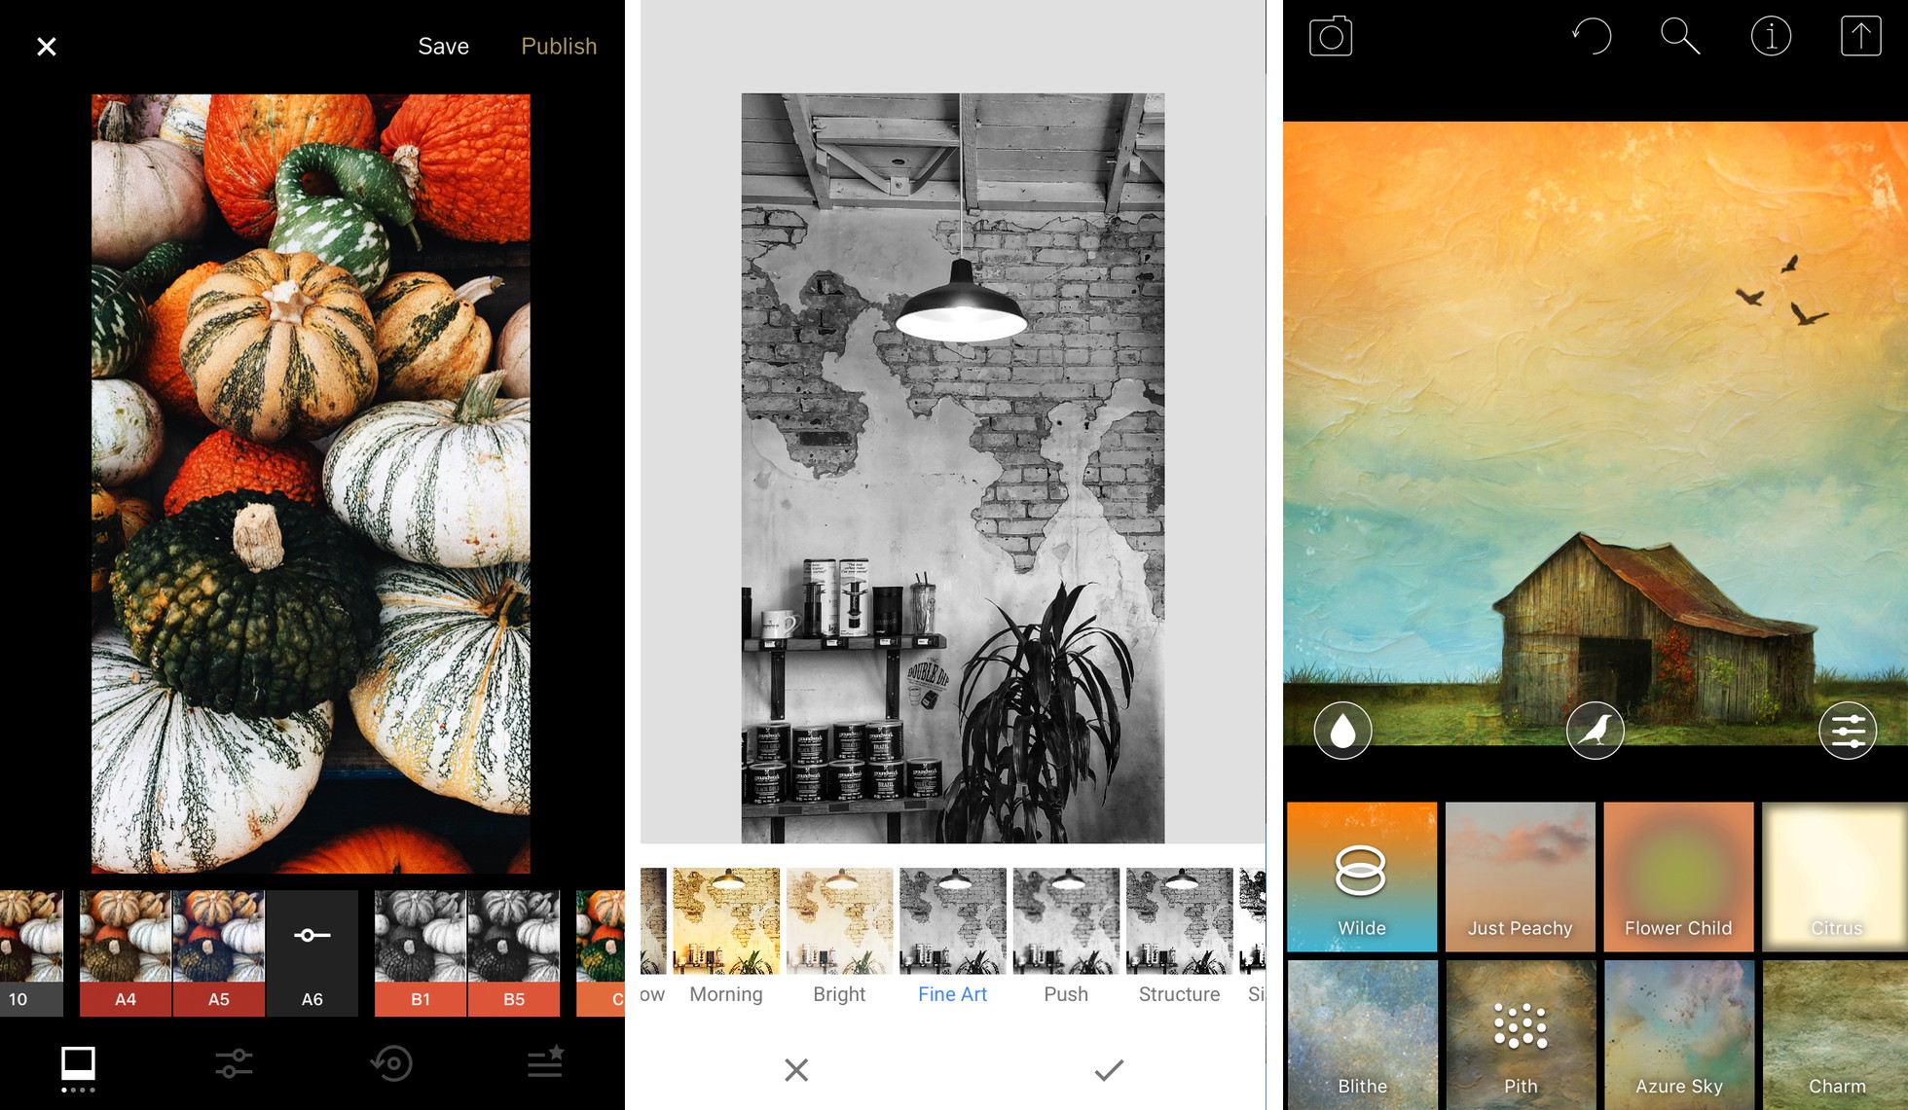The height and width of the screenshot is (1110, 1908).
Task: Confirm Fine Art filter with checkmark
Action: click(1110, 1068)
